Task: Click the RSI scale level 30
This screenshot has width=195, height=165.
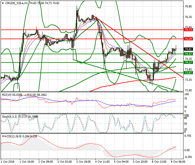Action: pos(186,107)
